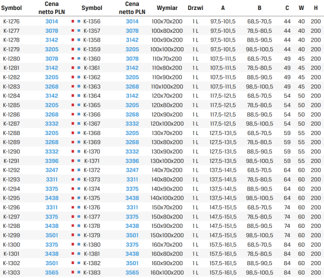Click price 3268 next to K-1363
This screenshot has height=278, width=324.
(132, 86)
